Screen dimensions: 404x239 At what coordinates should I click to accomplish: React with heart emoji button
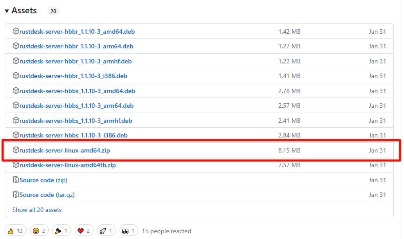pos(84,231)
